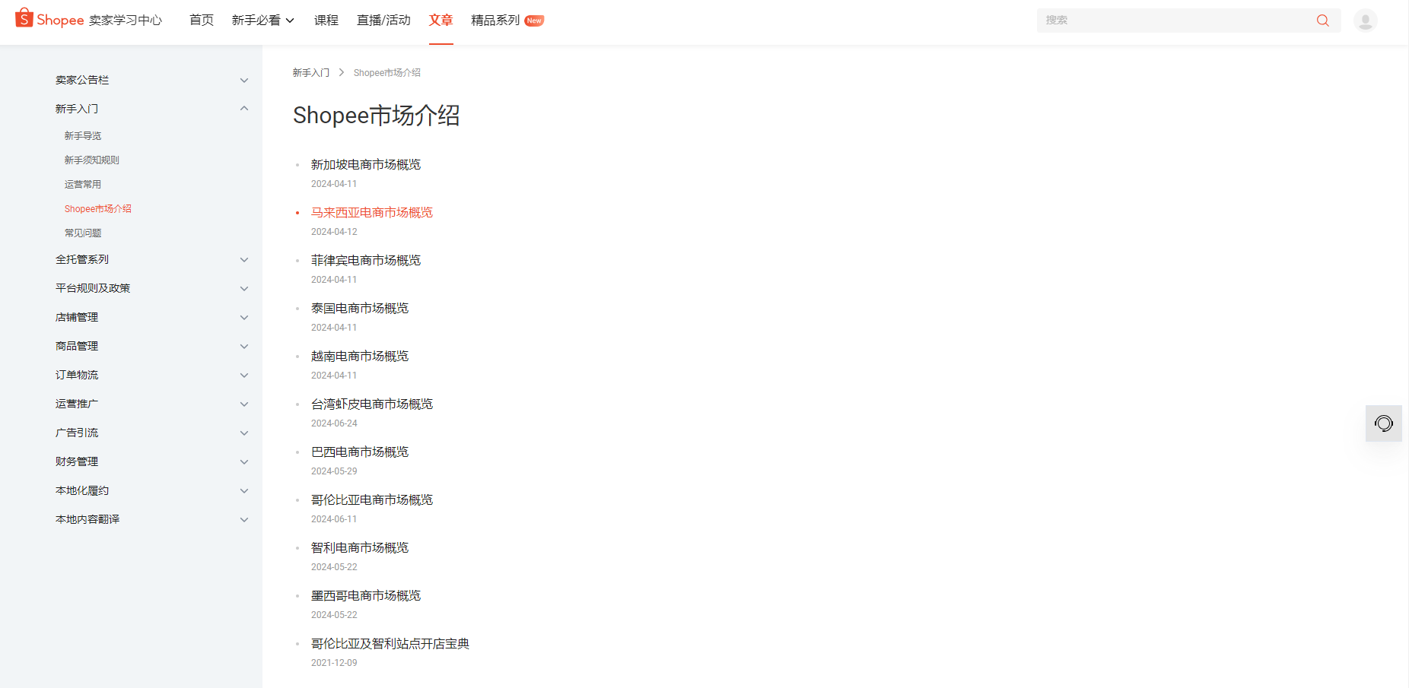Click the 平台规则及政策 sidebar label

[93, 288]
